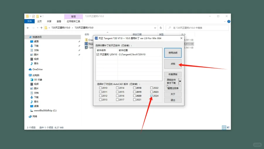Viewport: 264px width, 149px height.
Task: Select the Crack folder icon in file list
Action: 86,40
